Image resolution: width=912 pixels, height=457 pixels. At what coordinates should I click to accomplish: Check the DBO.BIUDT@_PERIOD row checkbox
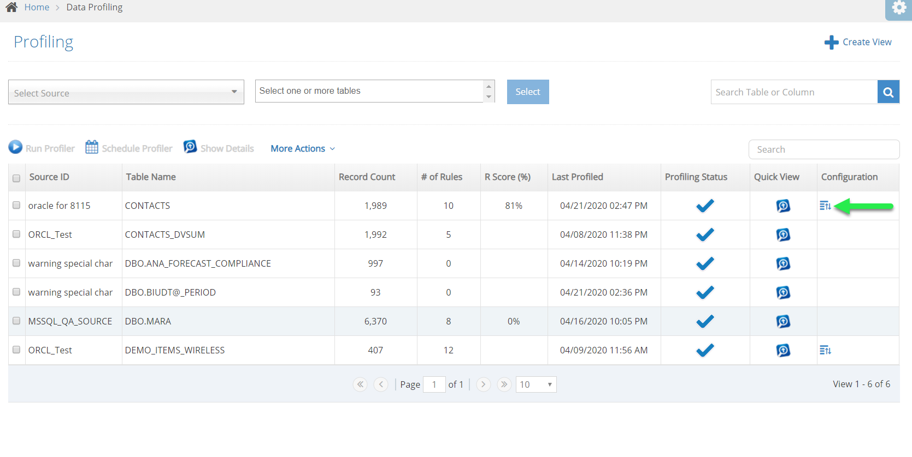pyautogui.click(x=16, y=292)
